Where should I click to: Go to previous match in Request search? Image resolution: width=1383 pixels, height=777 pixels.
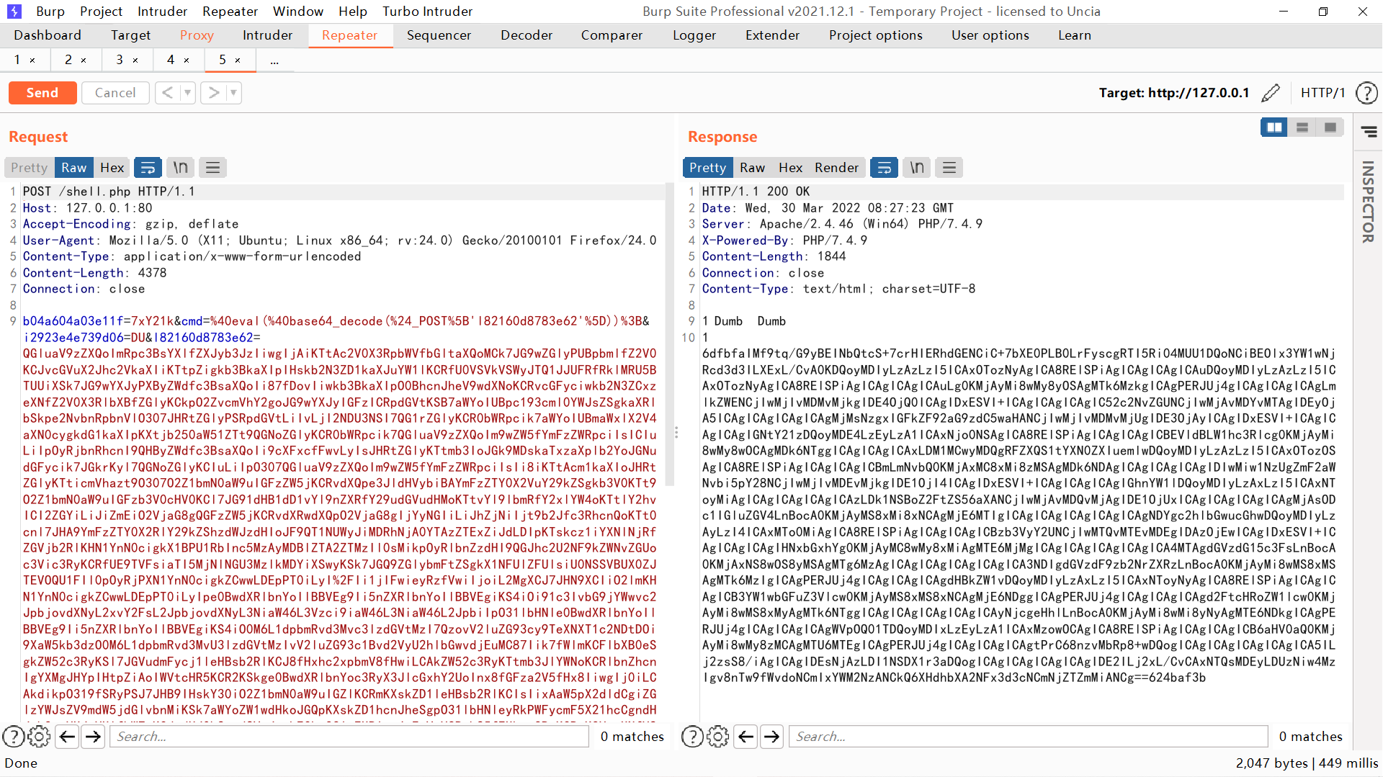pos(67,737)
